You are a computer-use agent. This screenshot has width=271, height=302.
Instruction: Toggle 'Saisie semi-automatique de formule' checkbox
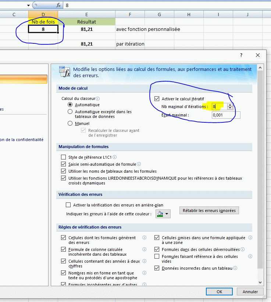click(x=63, y=164)
